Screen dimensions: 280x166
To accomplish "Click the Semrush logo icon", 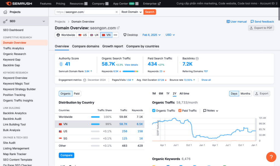I will click(x=8, y=4).
